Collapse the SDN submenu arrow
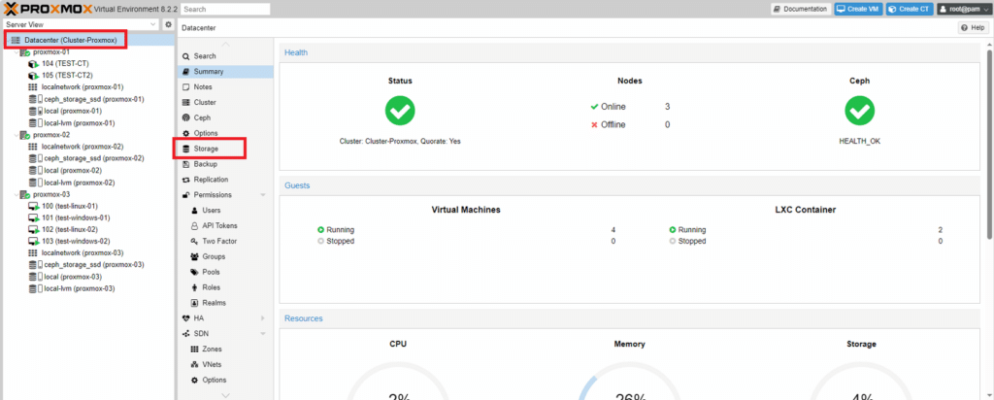 point(263,333)
